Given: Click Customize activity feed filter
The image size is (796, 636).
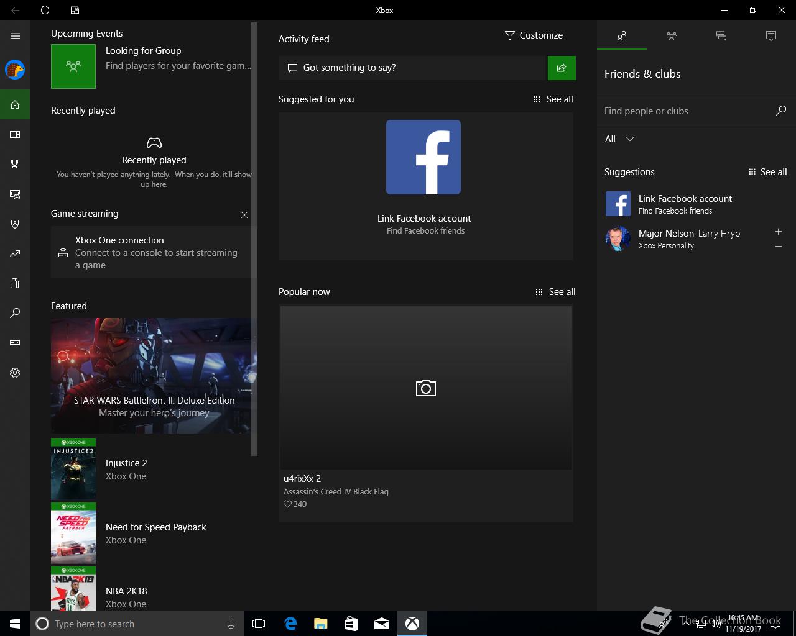Looking at the screenshot, I should (534, 35).
